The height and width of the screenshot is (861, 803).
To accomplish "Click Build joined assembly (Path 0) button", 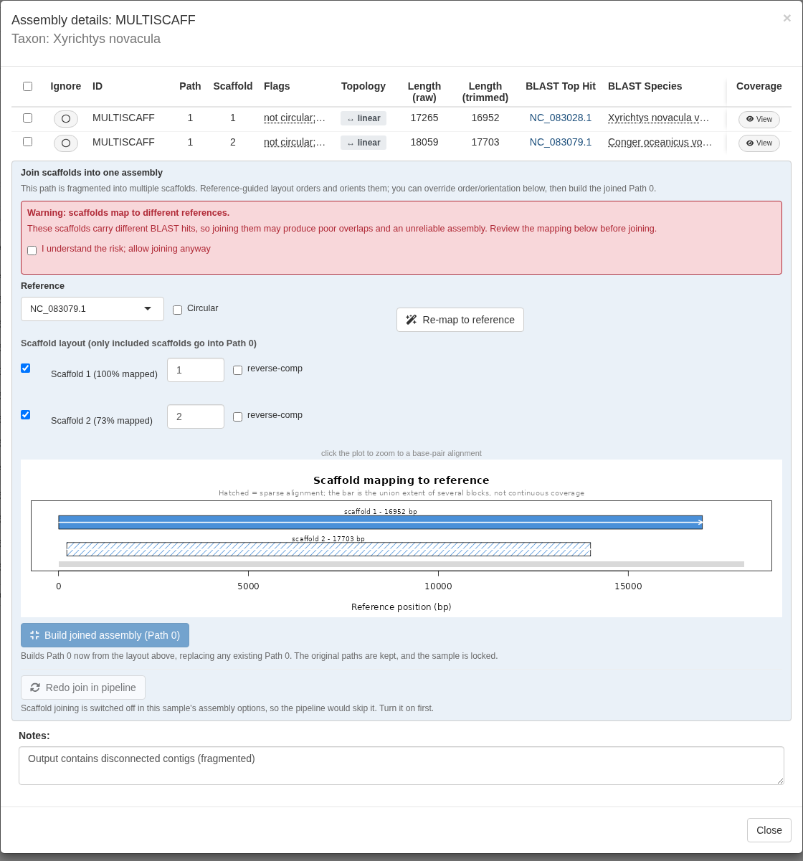I will coord(105,635).
